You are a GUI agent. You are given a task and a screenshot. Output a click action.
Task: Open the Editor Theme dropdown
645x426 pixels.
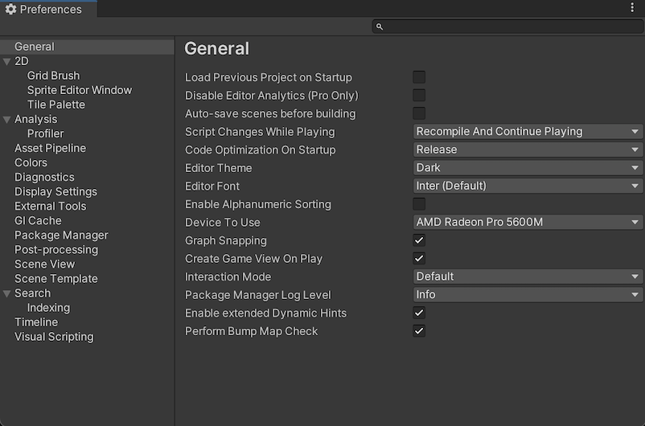tap(528, 168)
